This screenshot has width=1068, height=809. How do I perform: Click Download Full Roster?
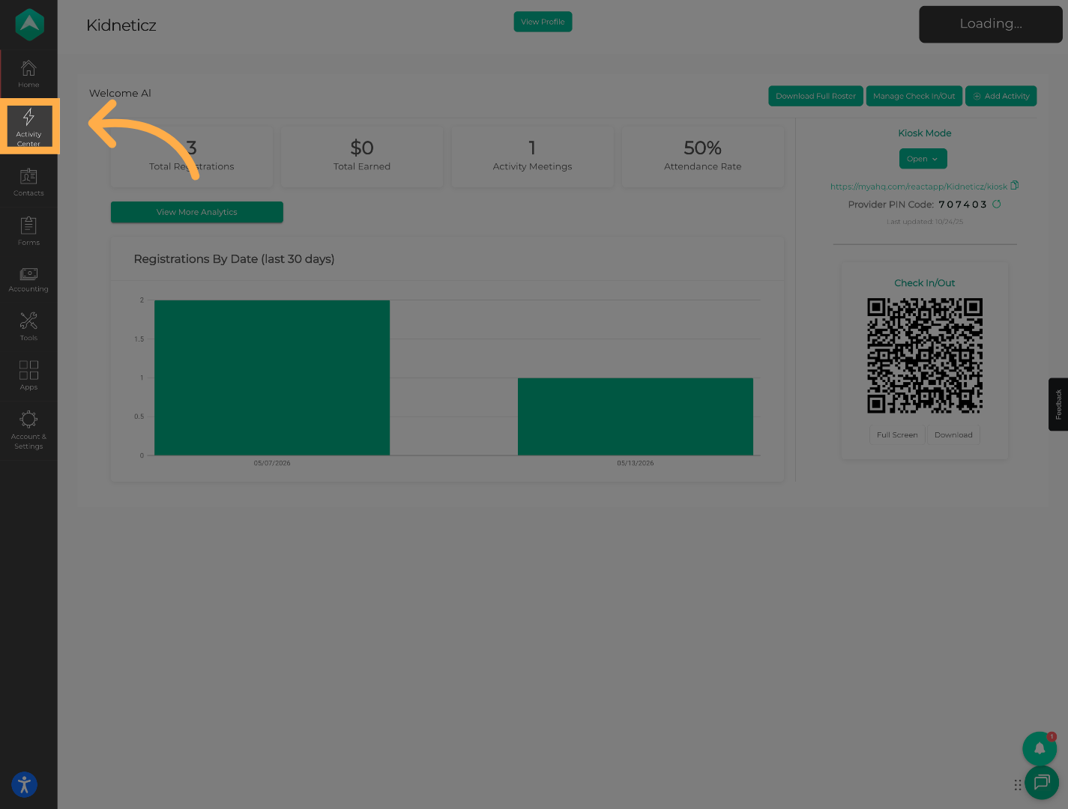pos(815,96)
